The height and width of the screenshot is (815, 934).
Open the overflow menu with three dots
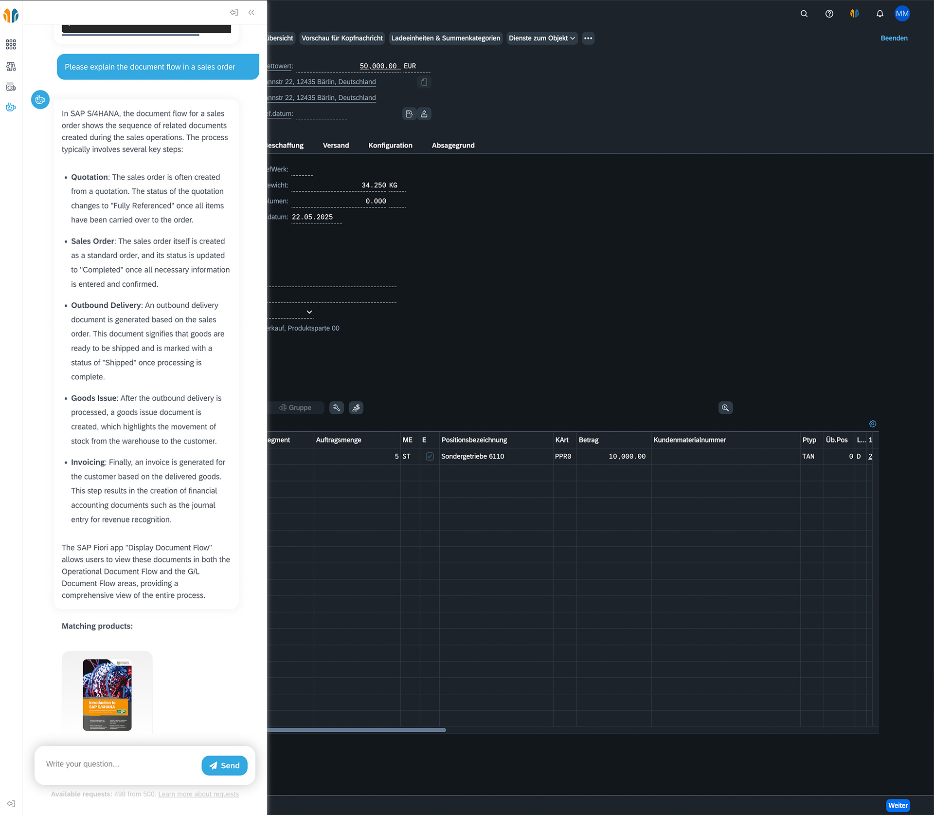[x=588, y=38]
